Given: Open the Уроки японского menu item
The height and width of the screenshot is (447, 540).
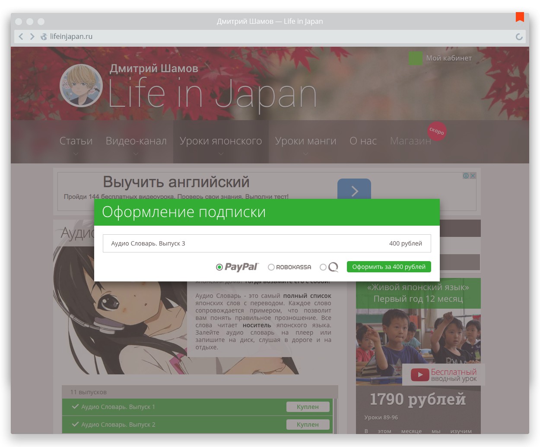Looking at the screenshot, I should coord(221,141).
